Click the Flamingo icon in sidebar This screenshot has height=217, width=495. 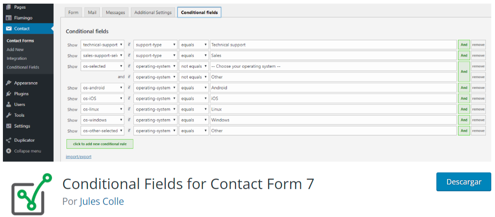[9, 18]
